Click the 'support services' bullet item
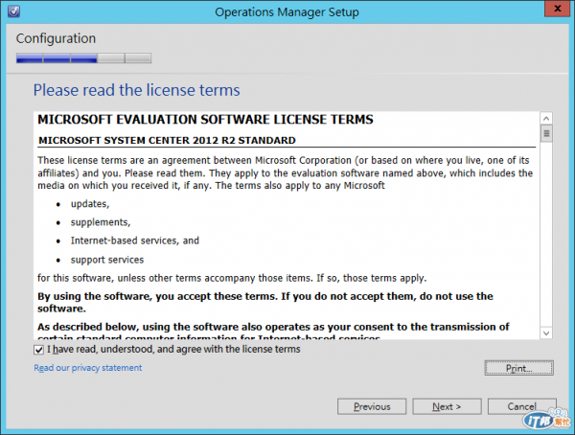 [x=107, y=260]
